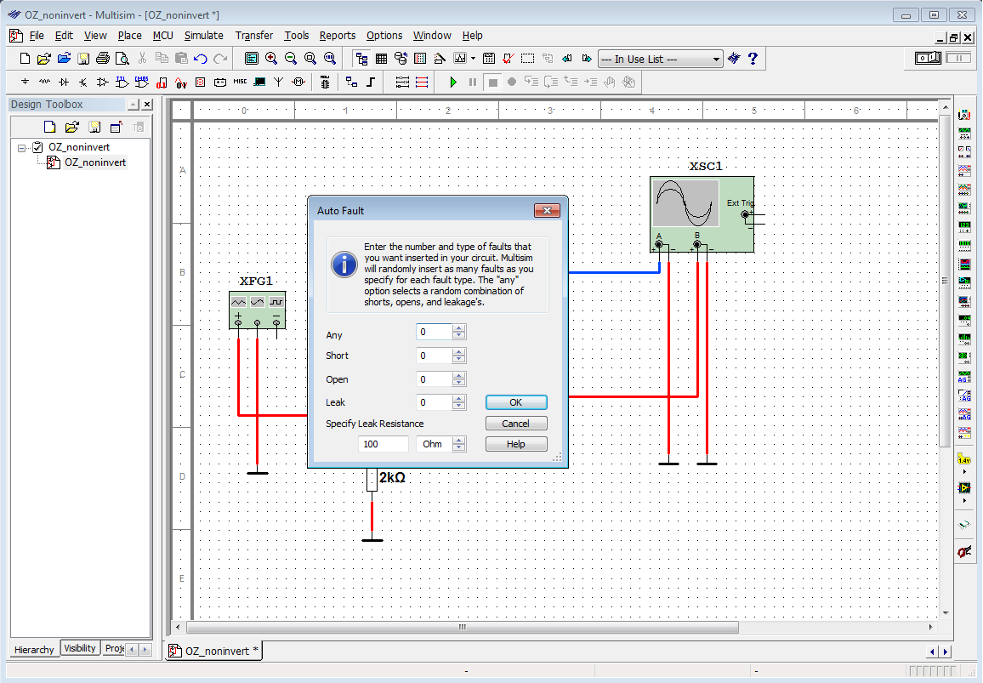Switch to the Hierarchy tab

click(35, 650)
